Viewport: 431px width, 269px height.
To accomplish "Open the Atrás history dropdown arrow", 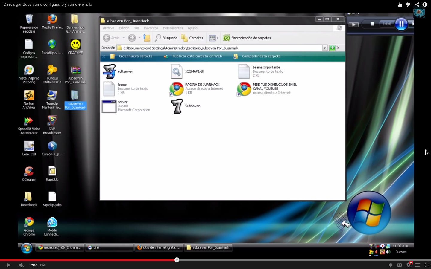I will pyautogui.click(x=124, y=38).
